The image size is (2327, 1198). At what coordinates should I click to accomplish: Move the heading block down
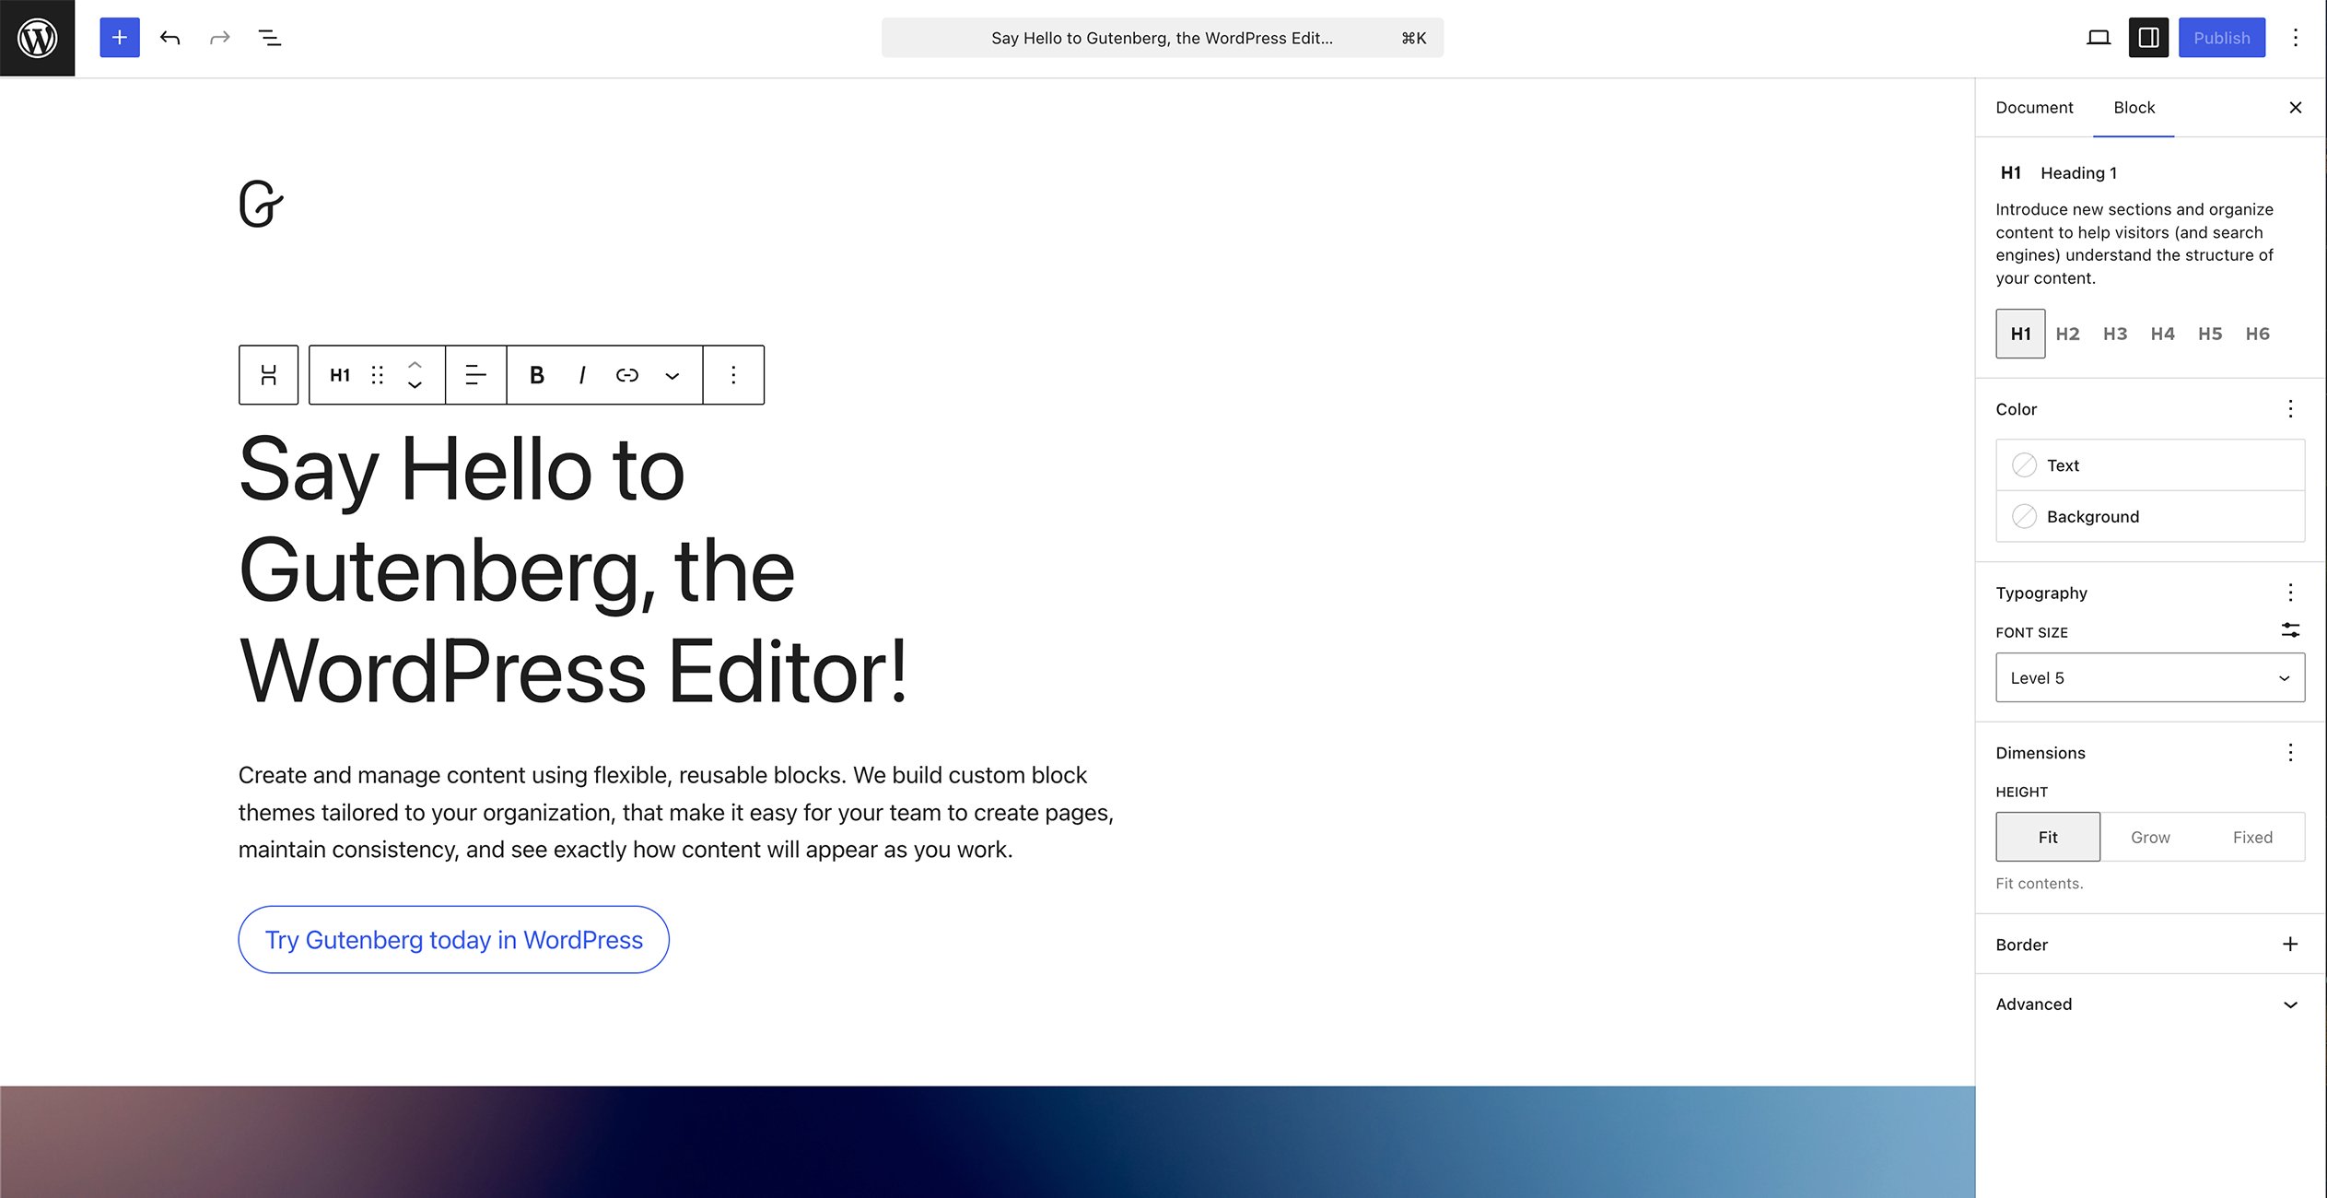[x=415, y=385]
